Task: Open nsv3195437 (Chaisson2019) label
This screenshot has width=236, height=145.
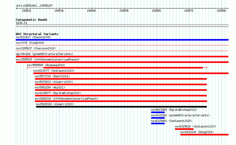Action: (x=36, y=48)
